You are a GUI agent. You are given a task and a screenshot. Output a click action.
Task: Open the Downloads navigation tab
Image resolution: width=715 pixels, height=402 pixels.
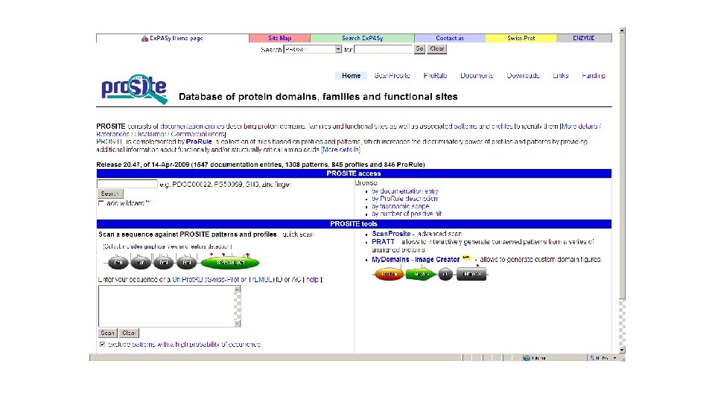point(523,76)
